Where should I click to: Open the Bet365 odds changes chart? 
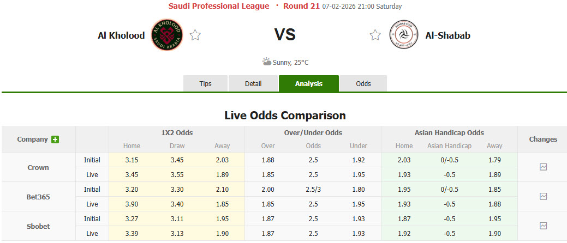point(543,196)
